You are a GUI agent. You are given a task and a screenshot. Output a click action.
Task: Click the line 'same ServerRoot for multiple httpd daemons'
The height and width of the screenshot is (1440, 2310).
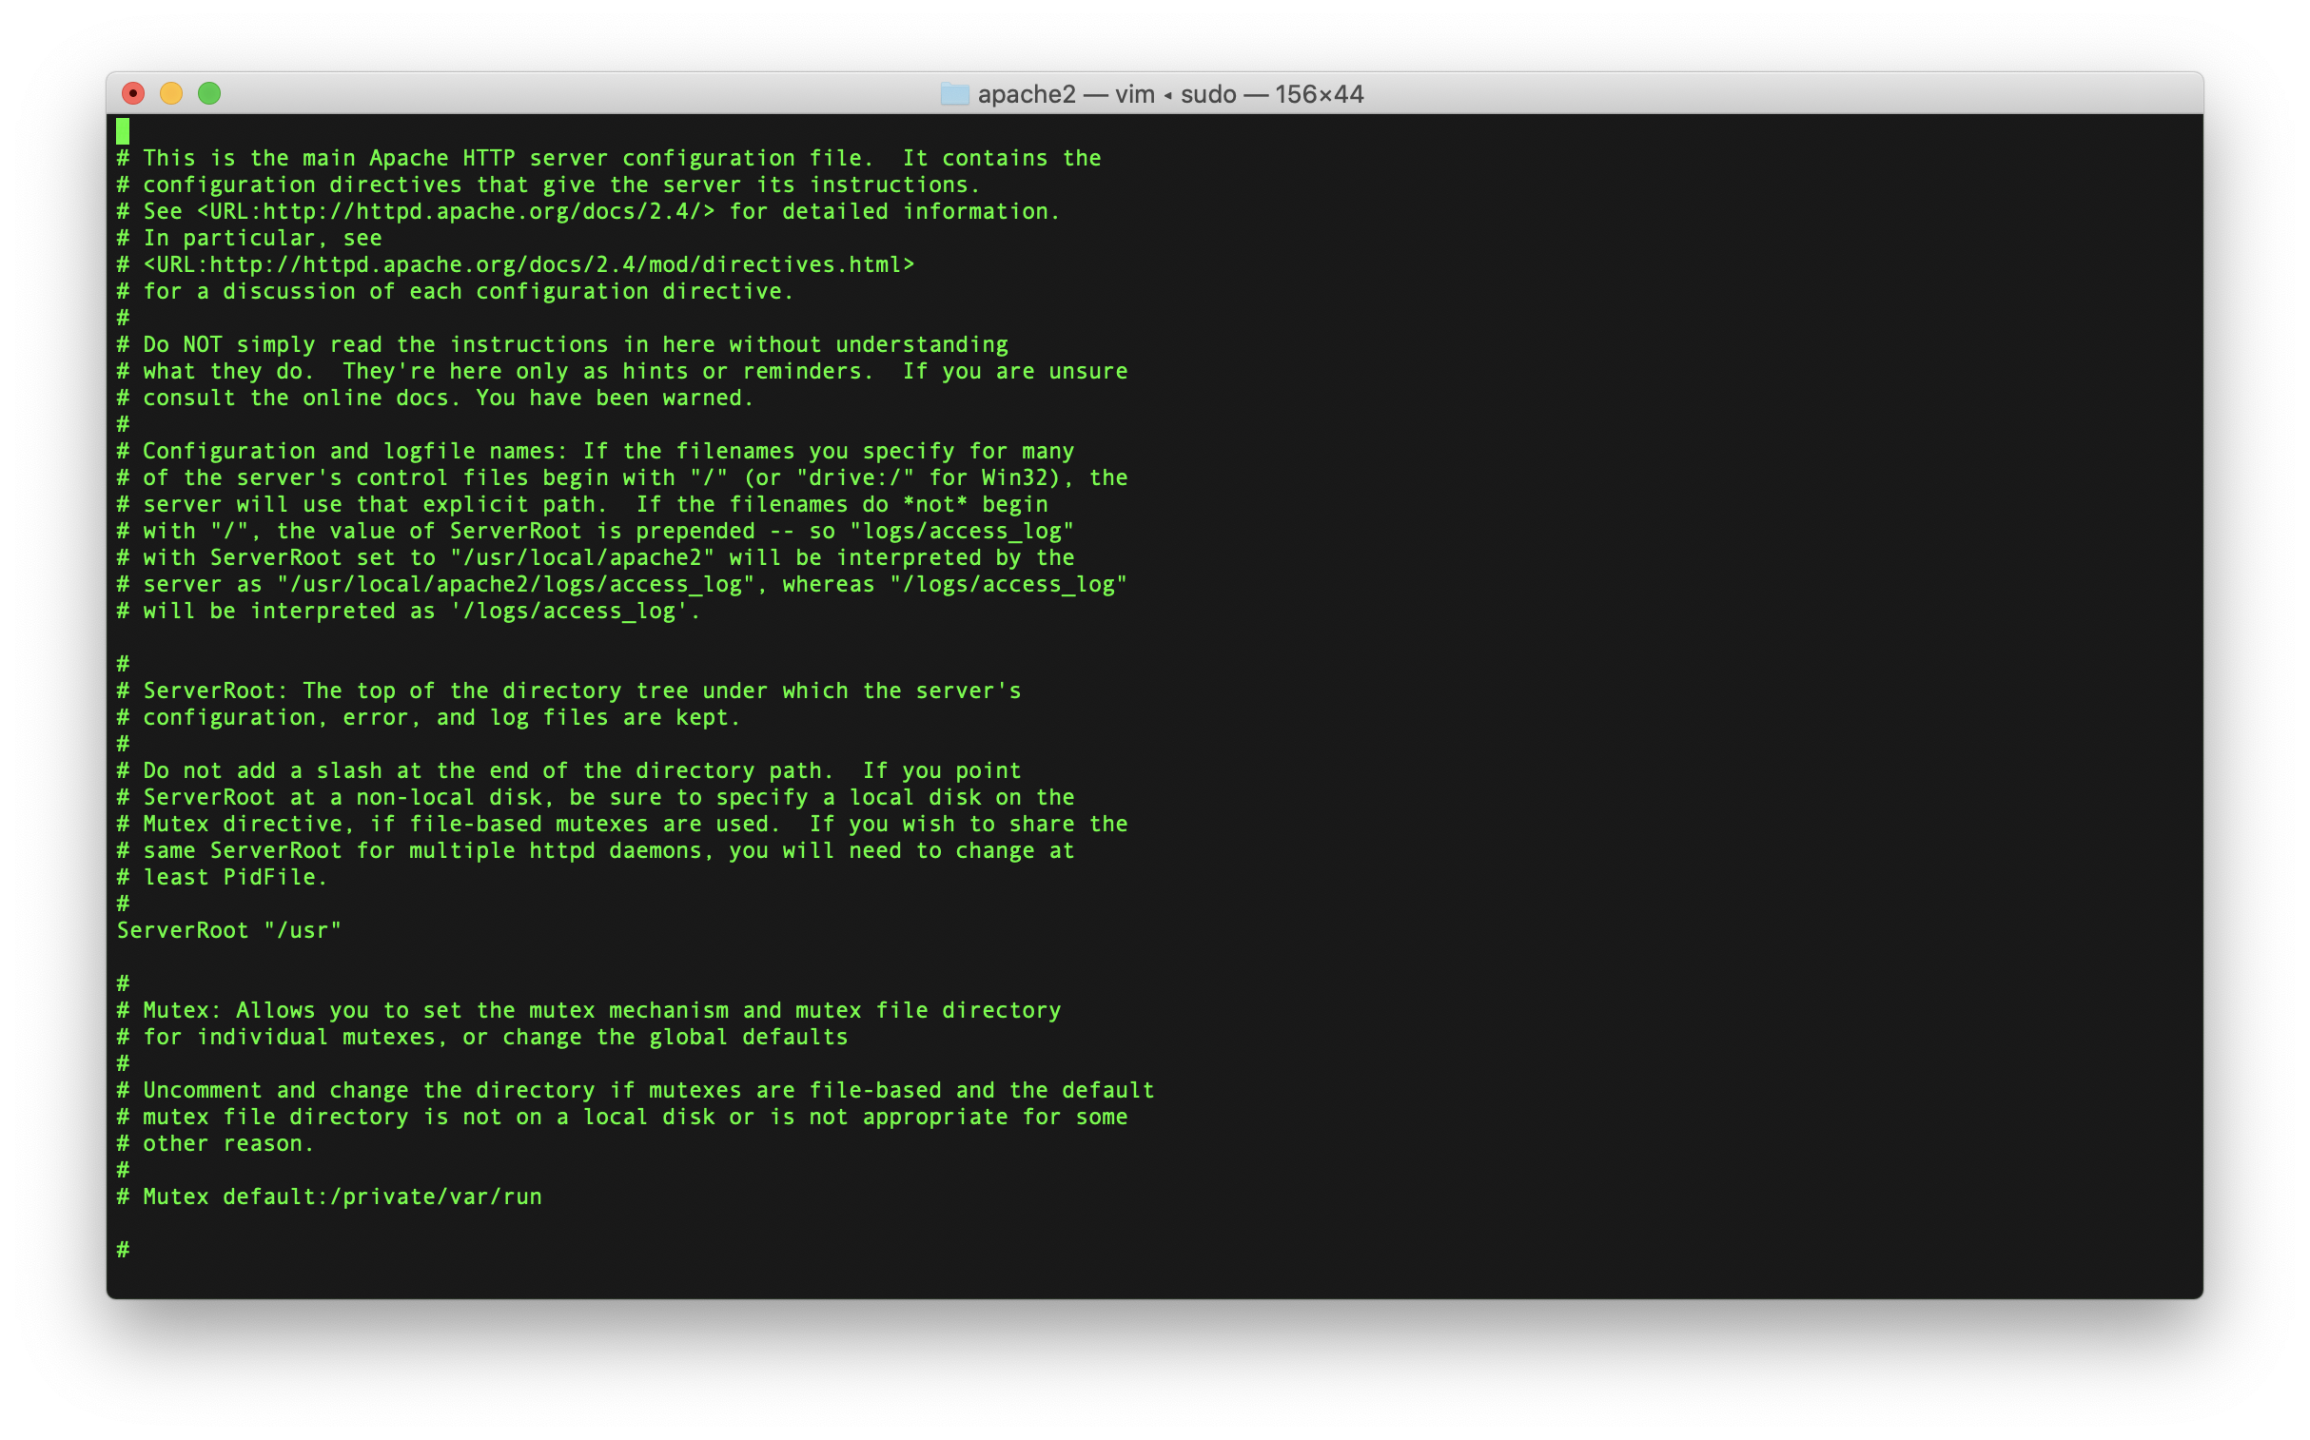click(596, 851)
